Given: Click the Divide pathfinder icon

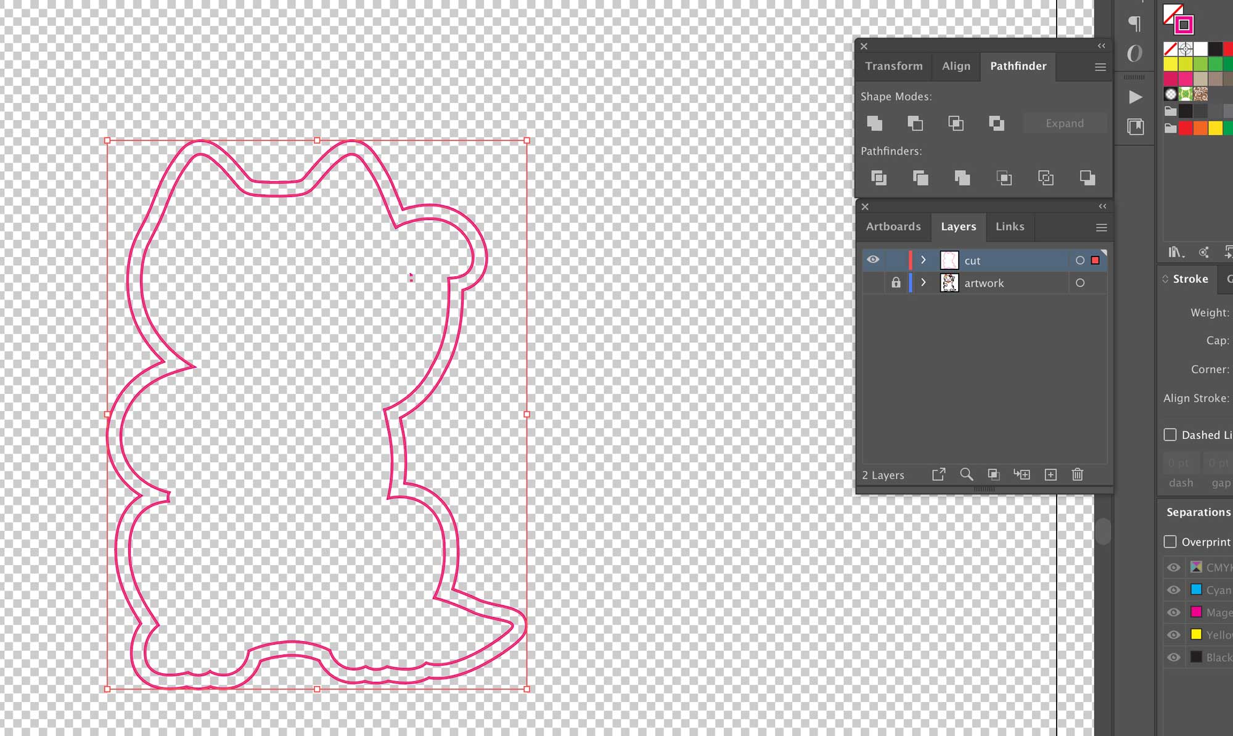Looking at the screenshot, I should click(879, 178).
